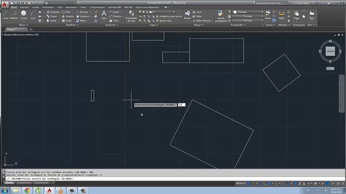This screenshot has width=346, height=194.
Task: Click the Simetría (mirror) tool
Action: click(x=68, y=16)
